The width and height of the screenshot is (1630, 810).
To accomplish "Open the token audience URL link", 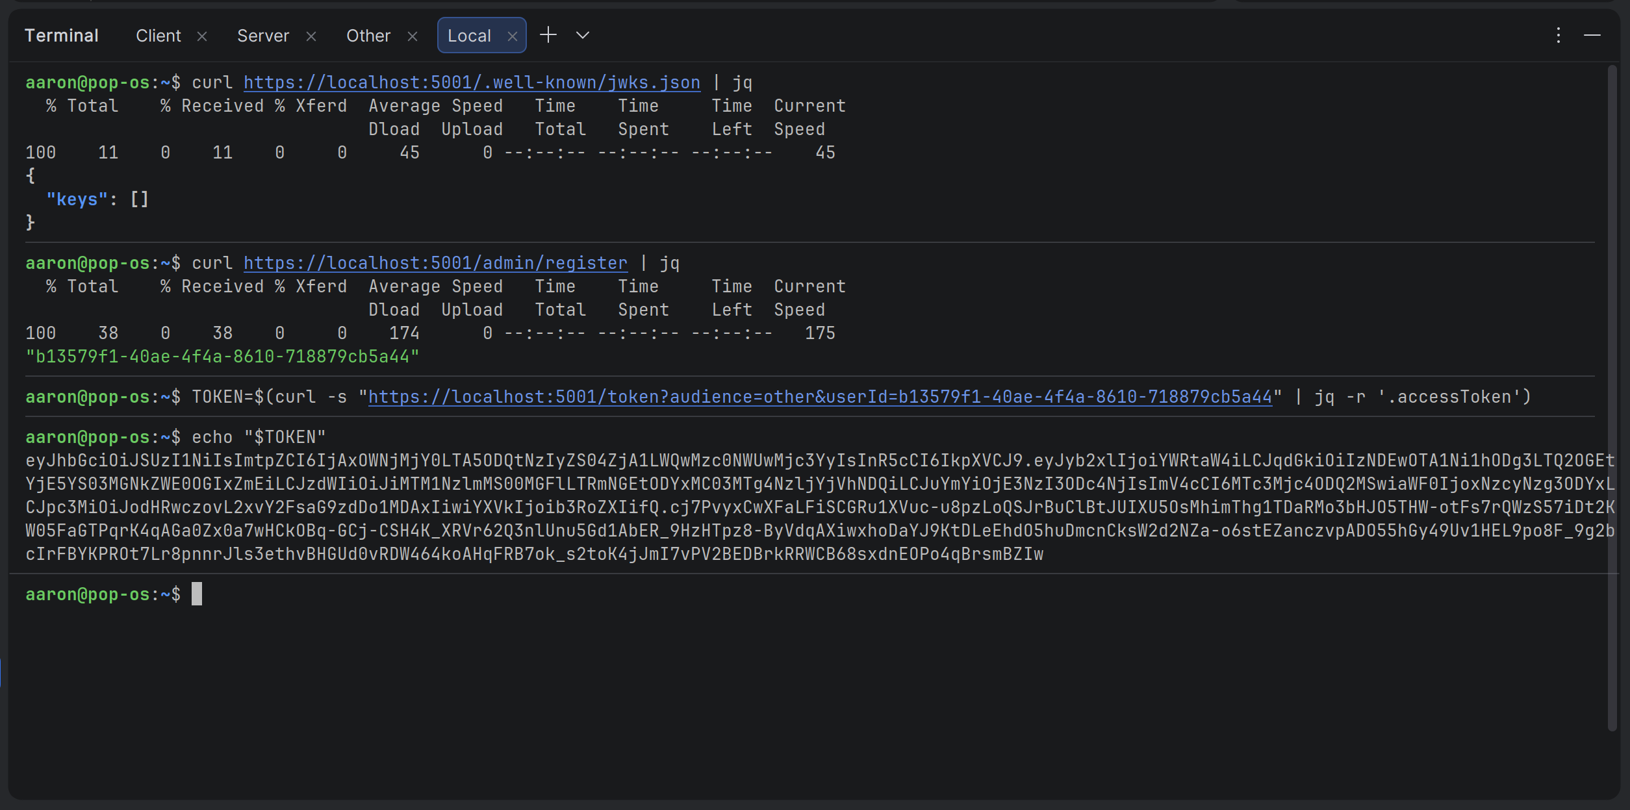I will coord(820,397).
